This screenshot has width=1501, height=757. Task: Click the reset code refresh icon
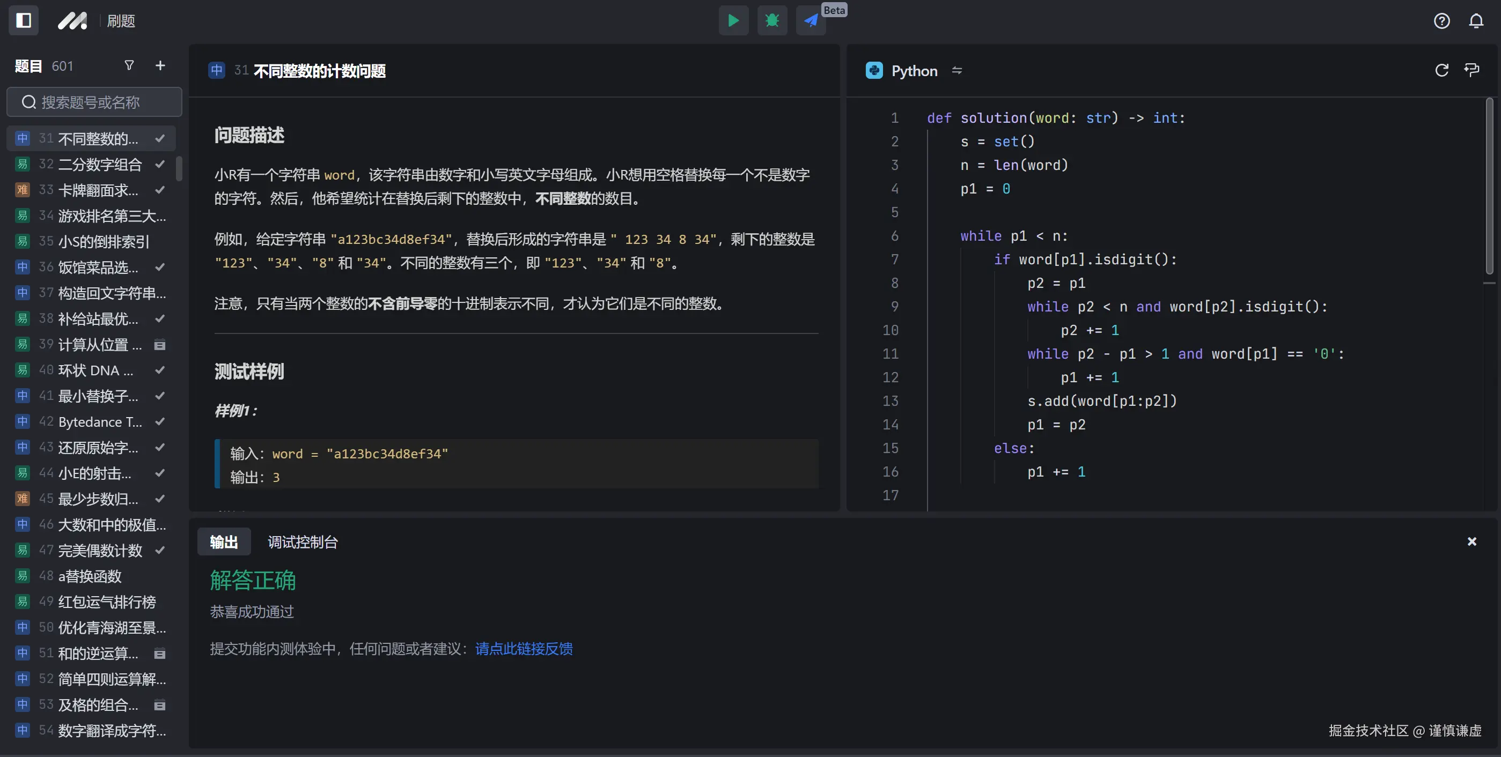pyautogui.click(x=1441, y=70)
